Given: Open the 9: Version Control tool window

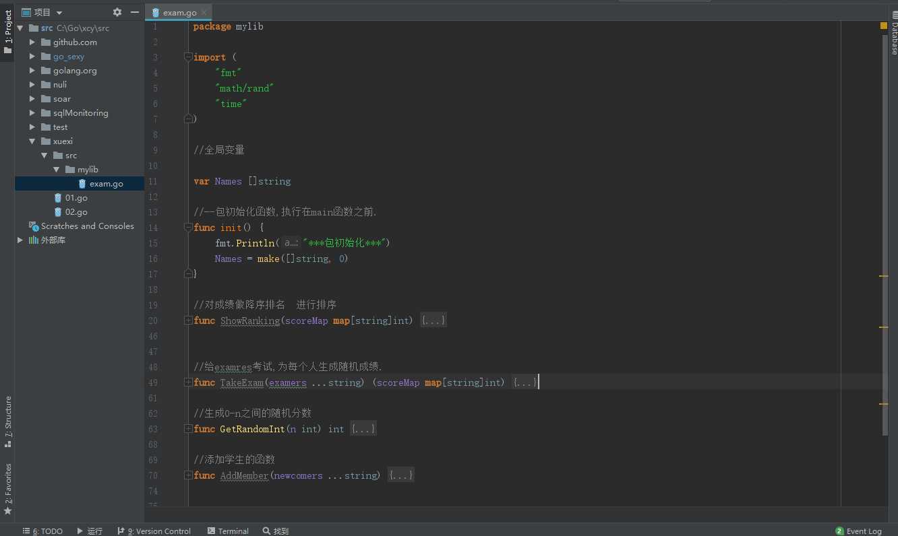Looking at the screenshot, I should coord(154,531).
